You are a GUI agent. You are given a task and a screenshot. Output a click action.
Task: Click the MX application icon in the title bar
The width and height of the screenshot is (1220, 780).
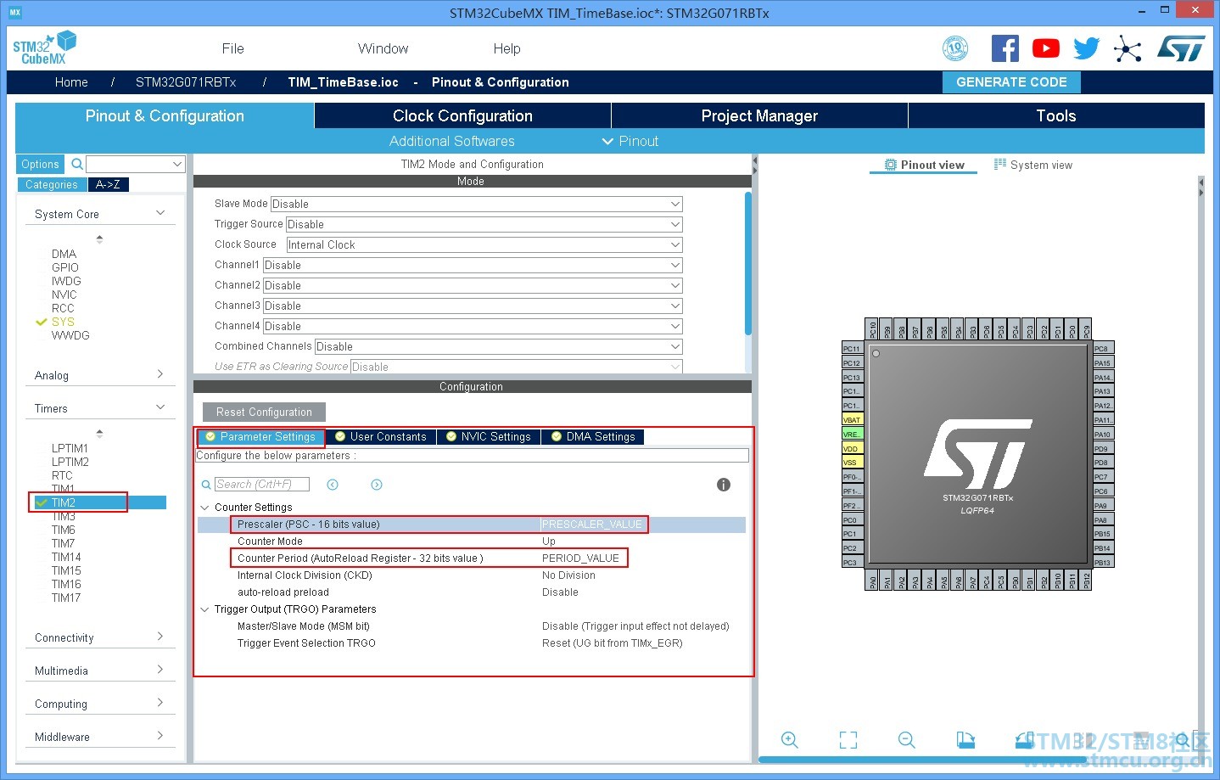14,12
